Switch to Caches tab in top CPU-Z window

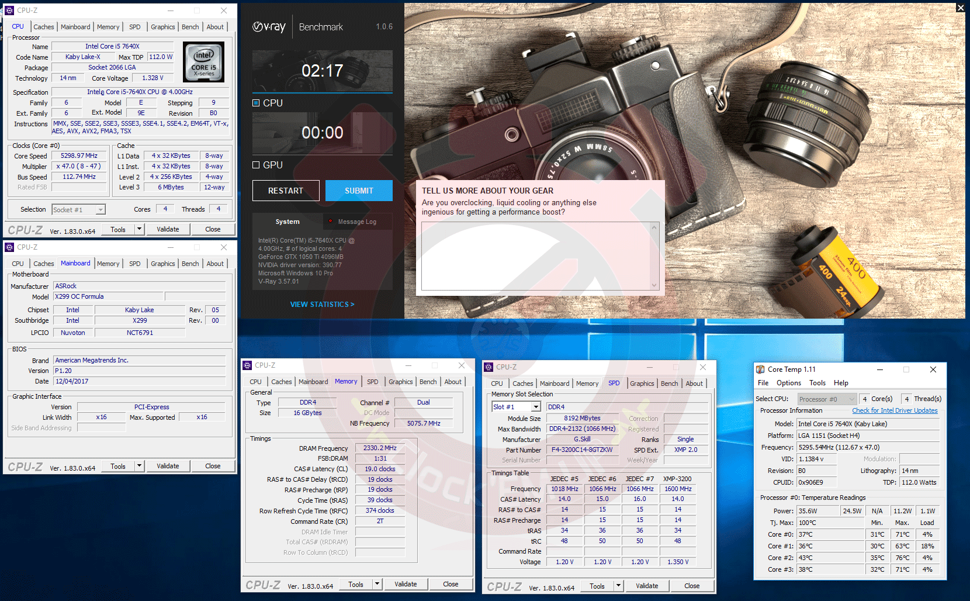(x=43, y=27)
